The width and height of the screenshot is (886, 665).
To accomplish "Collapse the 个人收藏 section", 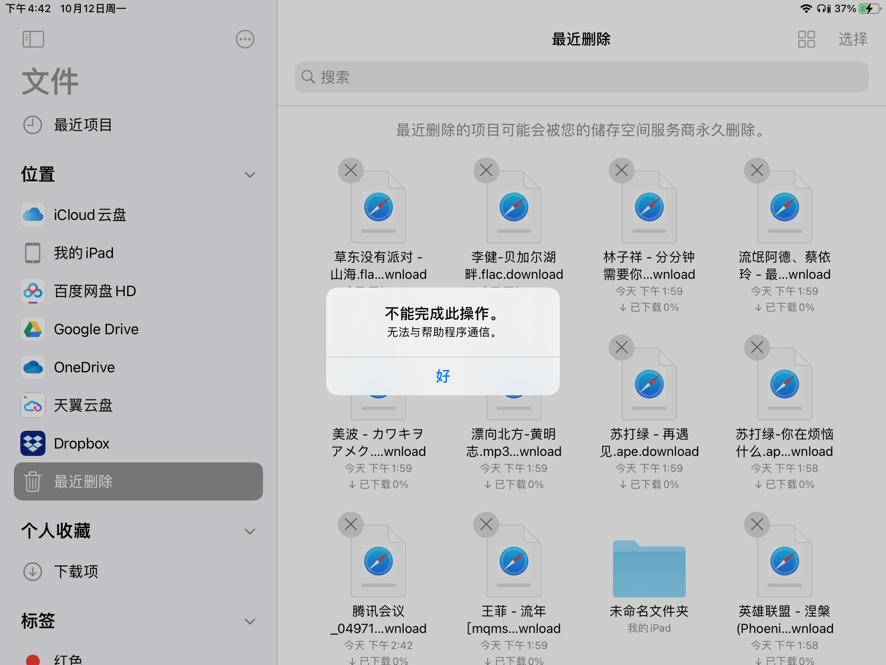I will (x=250, y=531).
